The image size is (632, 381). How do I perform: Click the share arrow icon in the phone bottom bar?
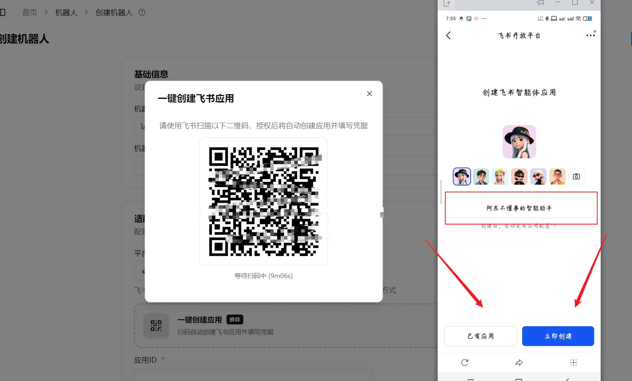tap(519, 363)
